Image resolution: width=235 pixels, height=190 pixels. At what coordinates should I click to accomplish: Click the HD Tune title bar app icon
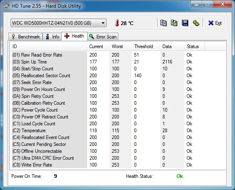6,6
